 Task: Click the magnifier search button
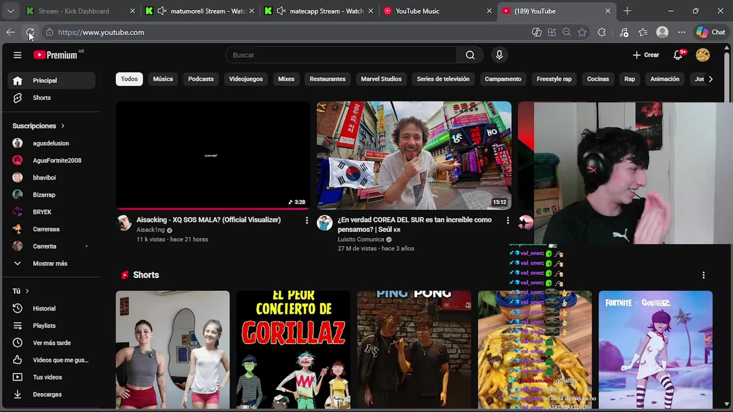470,55
